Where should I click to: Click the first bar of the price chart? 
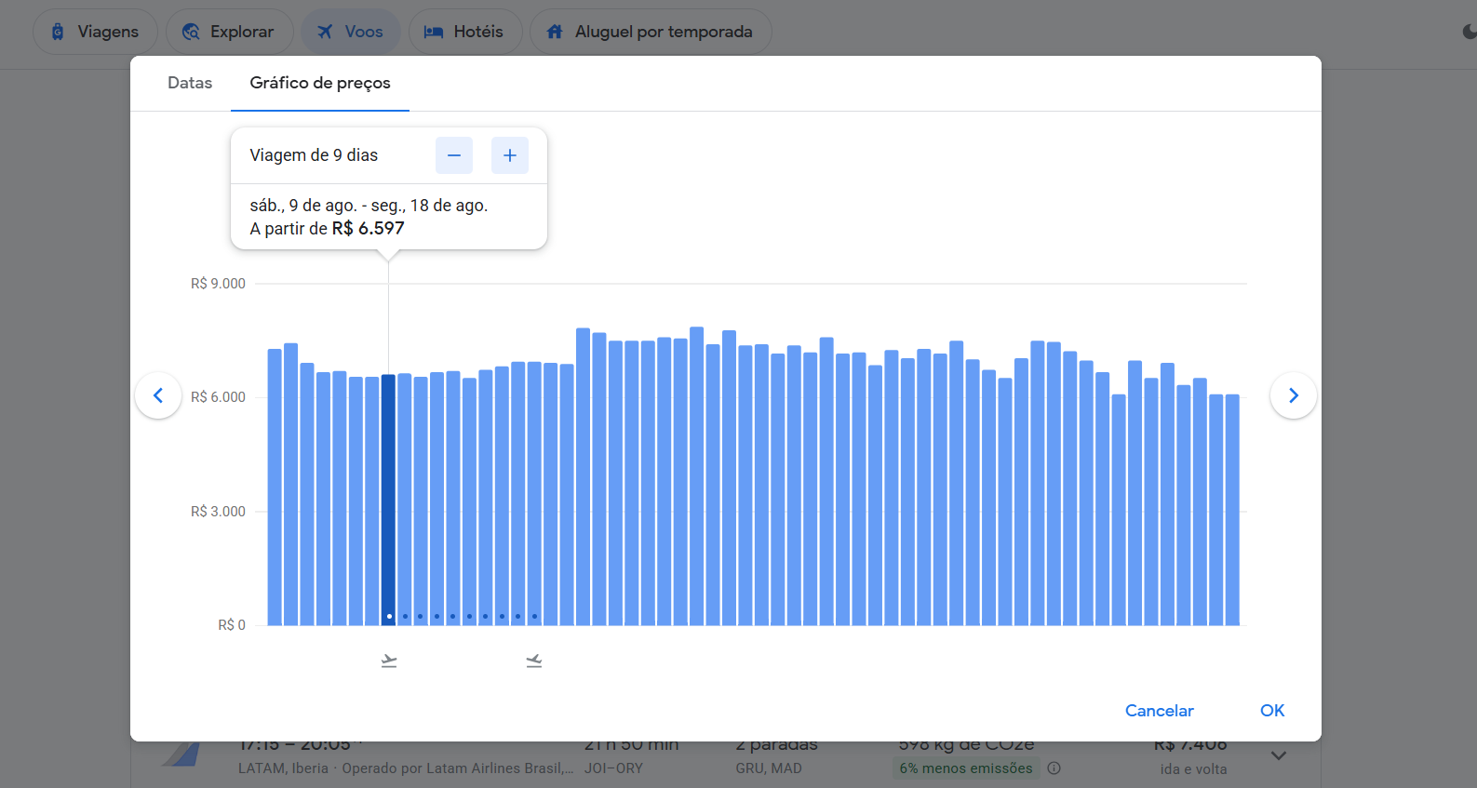pos(275,487)
